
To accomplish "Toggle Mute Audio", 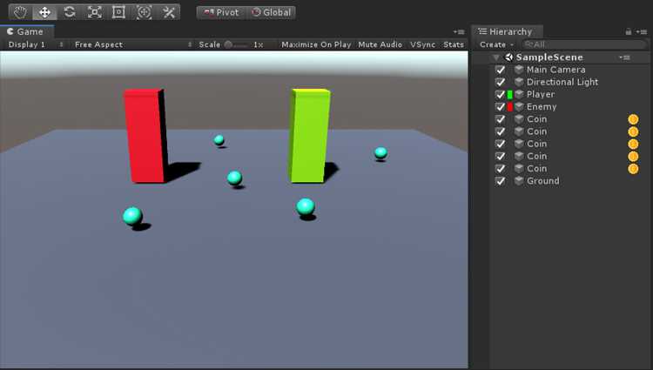I will coord(380,44).
